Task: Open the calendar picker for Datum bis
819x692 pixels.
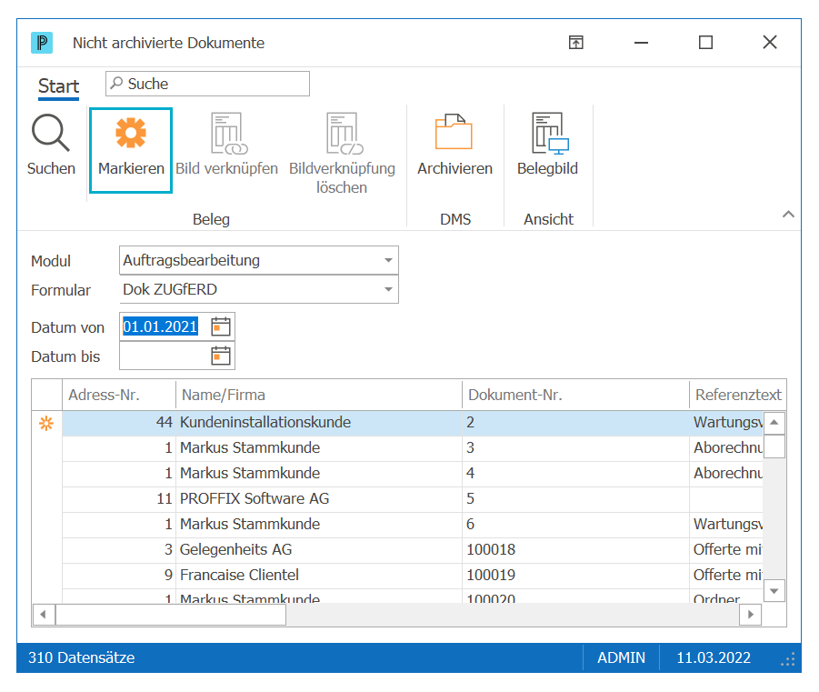Action: pyautogui.click(x=220, y=356)
